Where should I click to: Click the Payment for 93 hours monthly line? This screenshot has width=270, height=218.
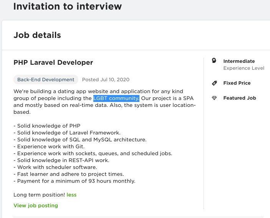75,181
